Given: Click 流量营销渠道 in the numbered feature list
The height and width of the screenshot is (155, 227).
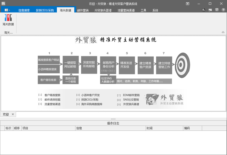Looking at the screenshot, I should coord(53,104).
